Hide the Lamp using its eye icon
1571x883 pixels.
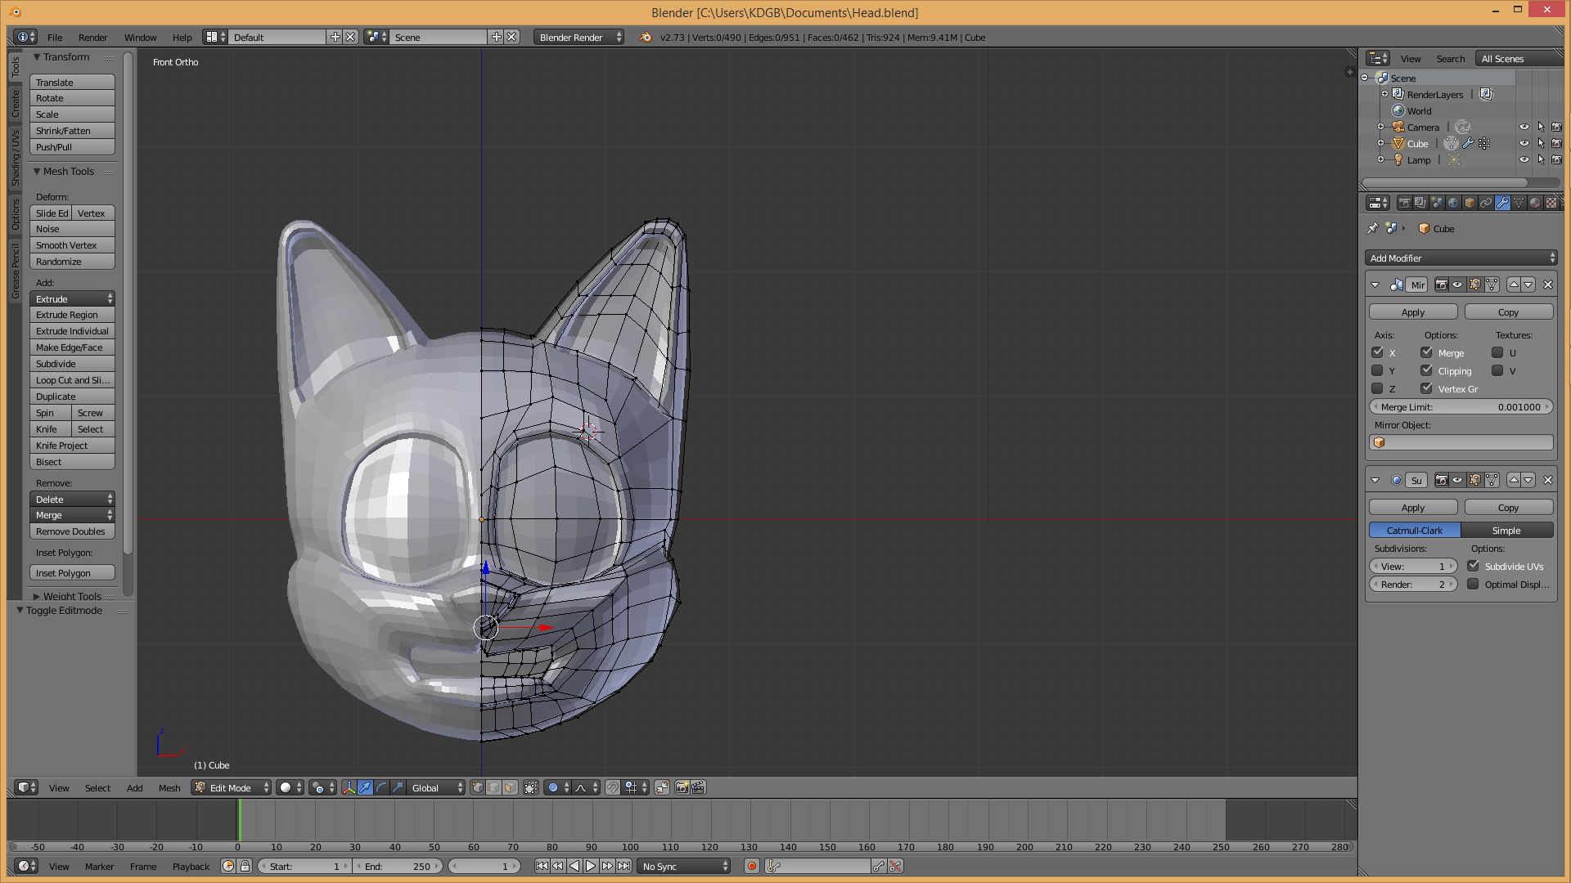[x=1524, y=160]
